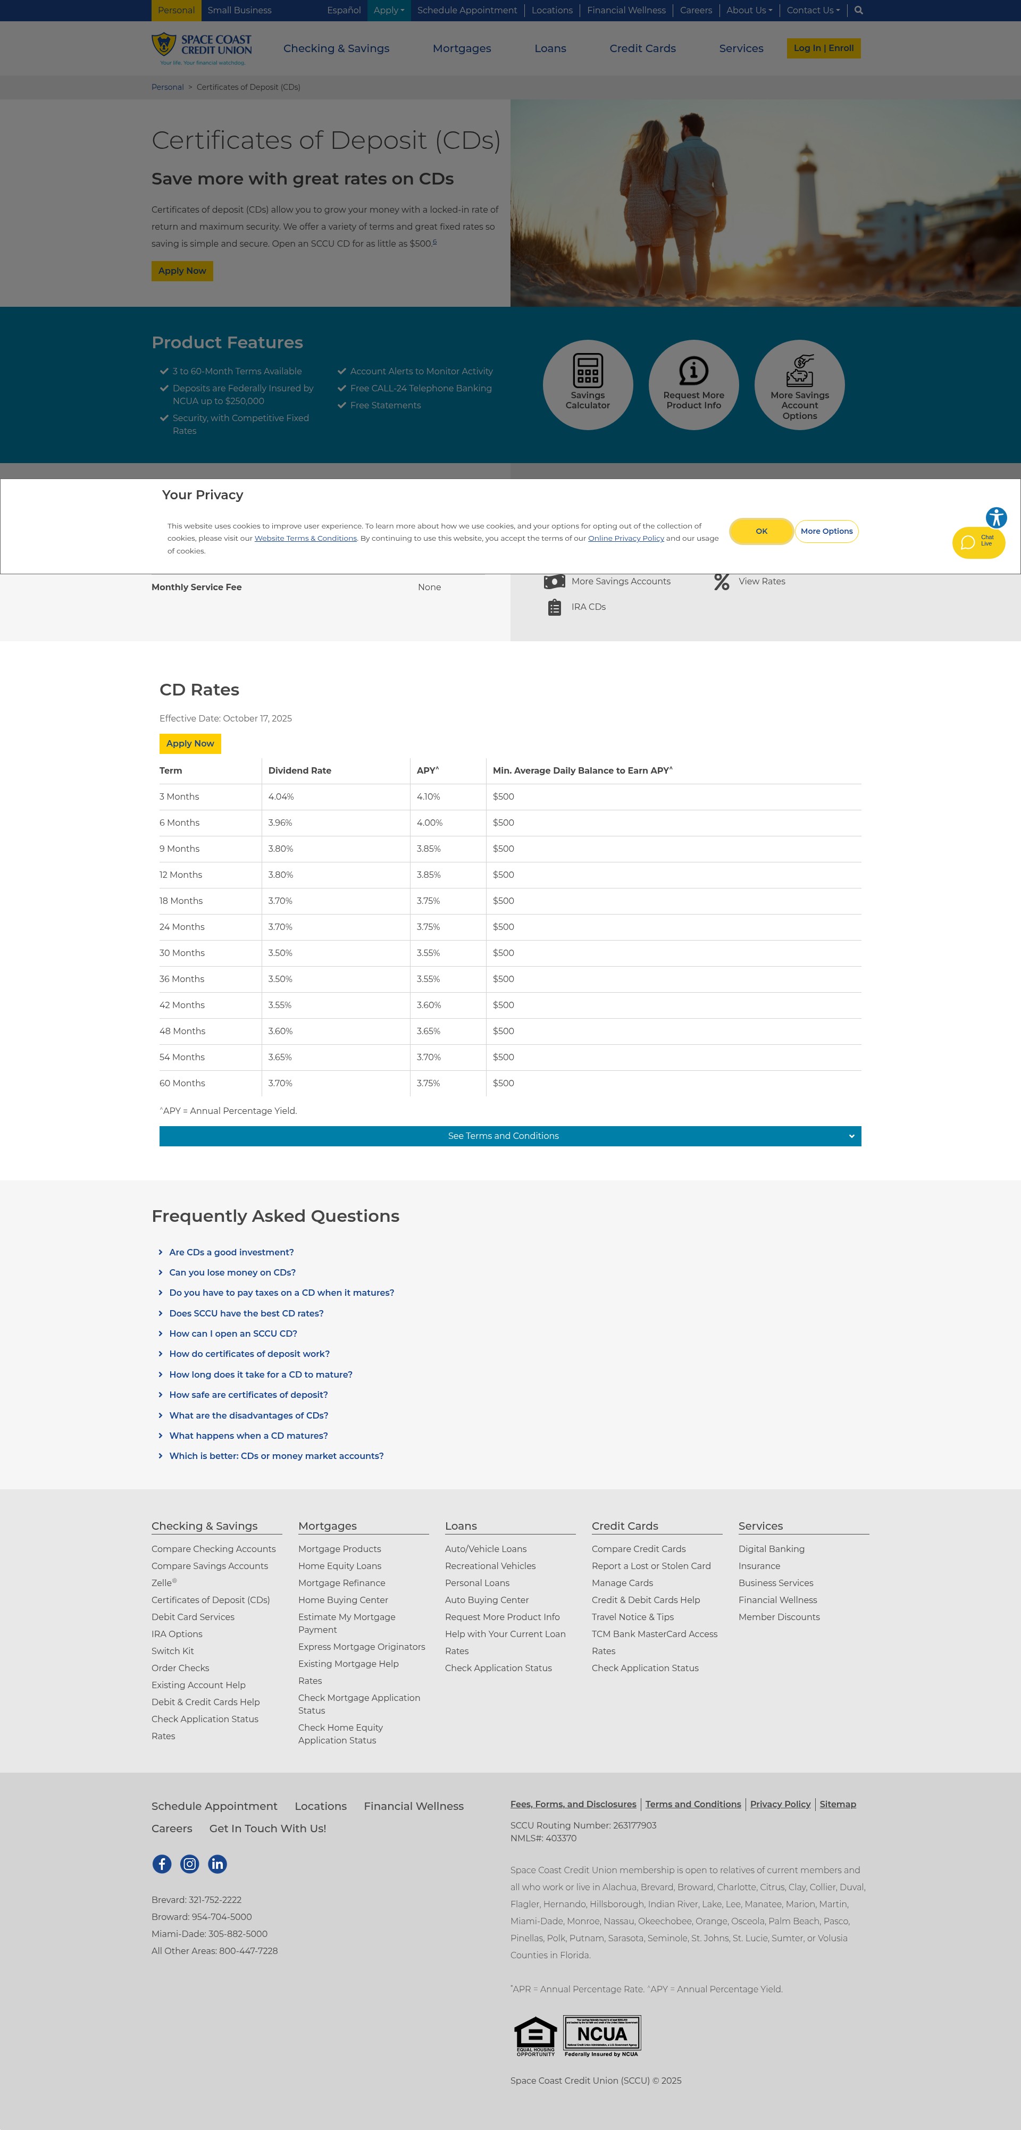Click the View Rates percent icon
Screen dimensions: 1021x2130
722,581
